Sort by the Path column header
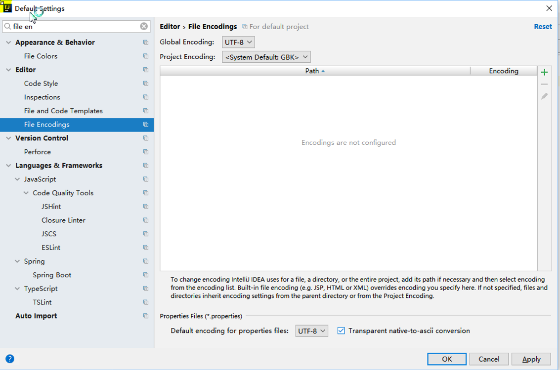This screenshot has width=560, height=370. click(x=315, y=71)
